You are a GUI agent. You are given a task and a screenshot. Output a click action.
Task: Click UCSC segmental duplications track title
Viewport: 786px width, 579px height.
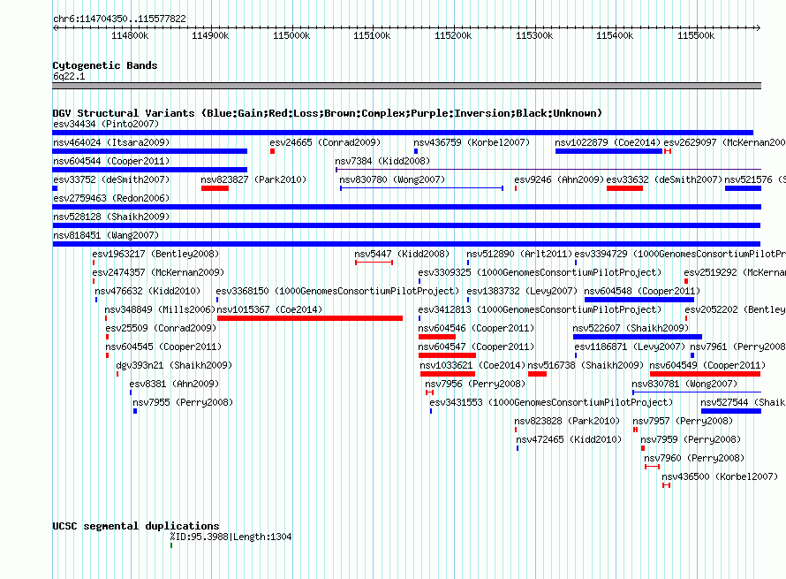136,526
